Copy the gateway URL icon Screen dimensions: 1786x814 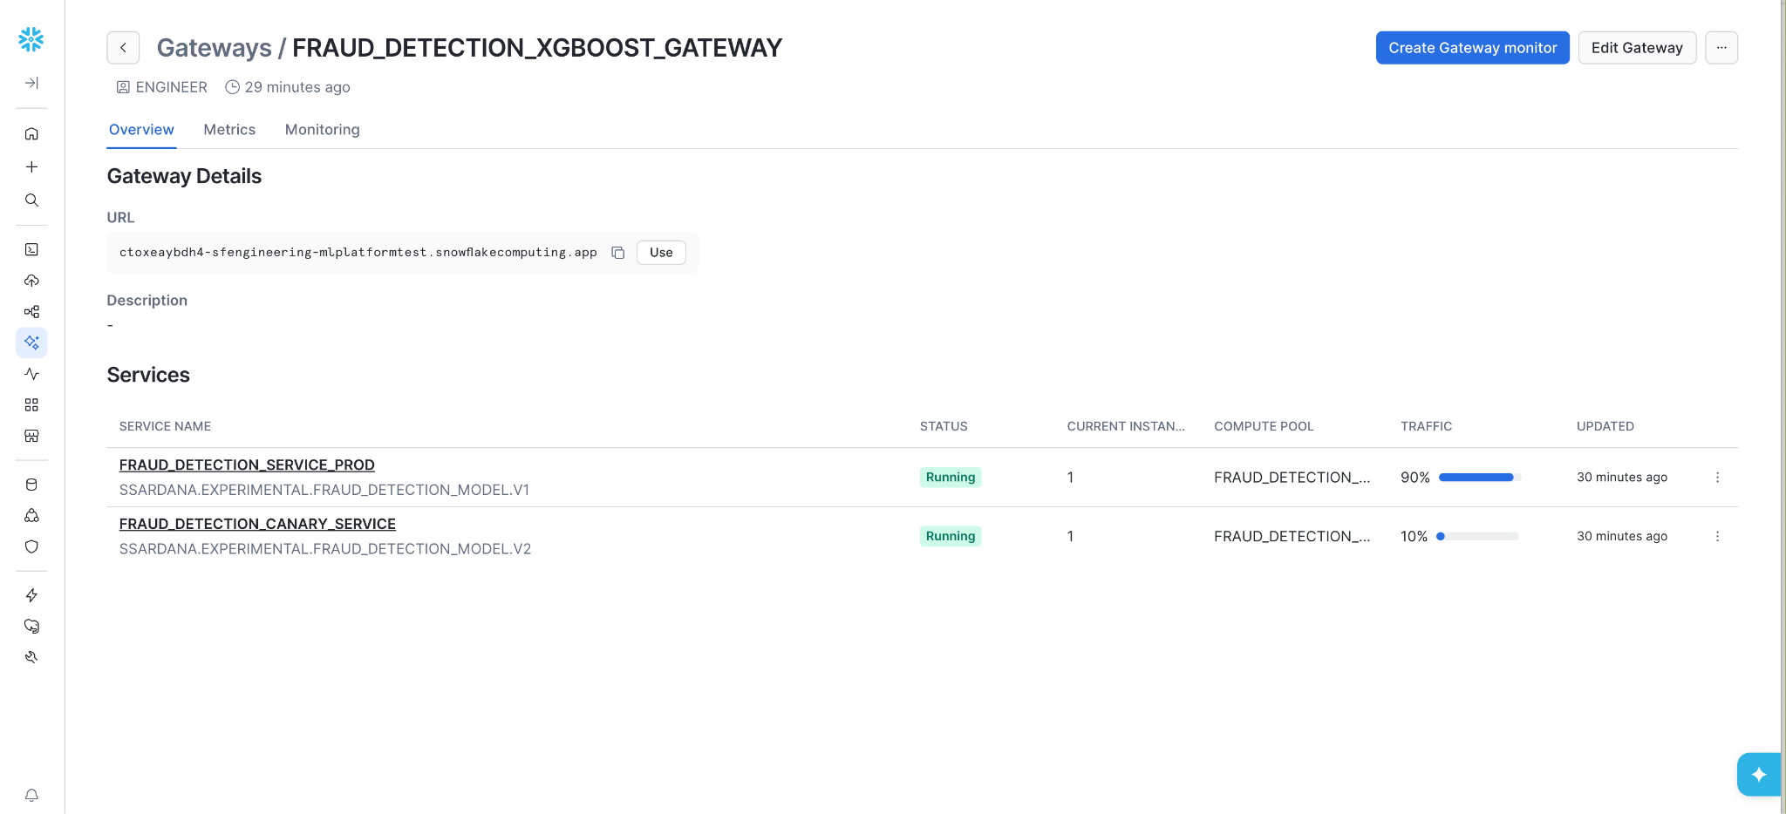point(618,253)
